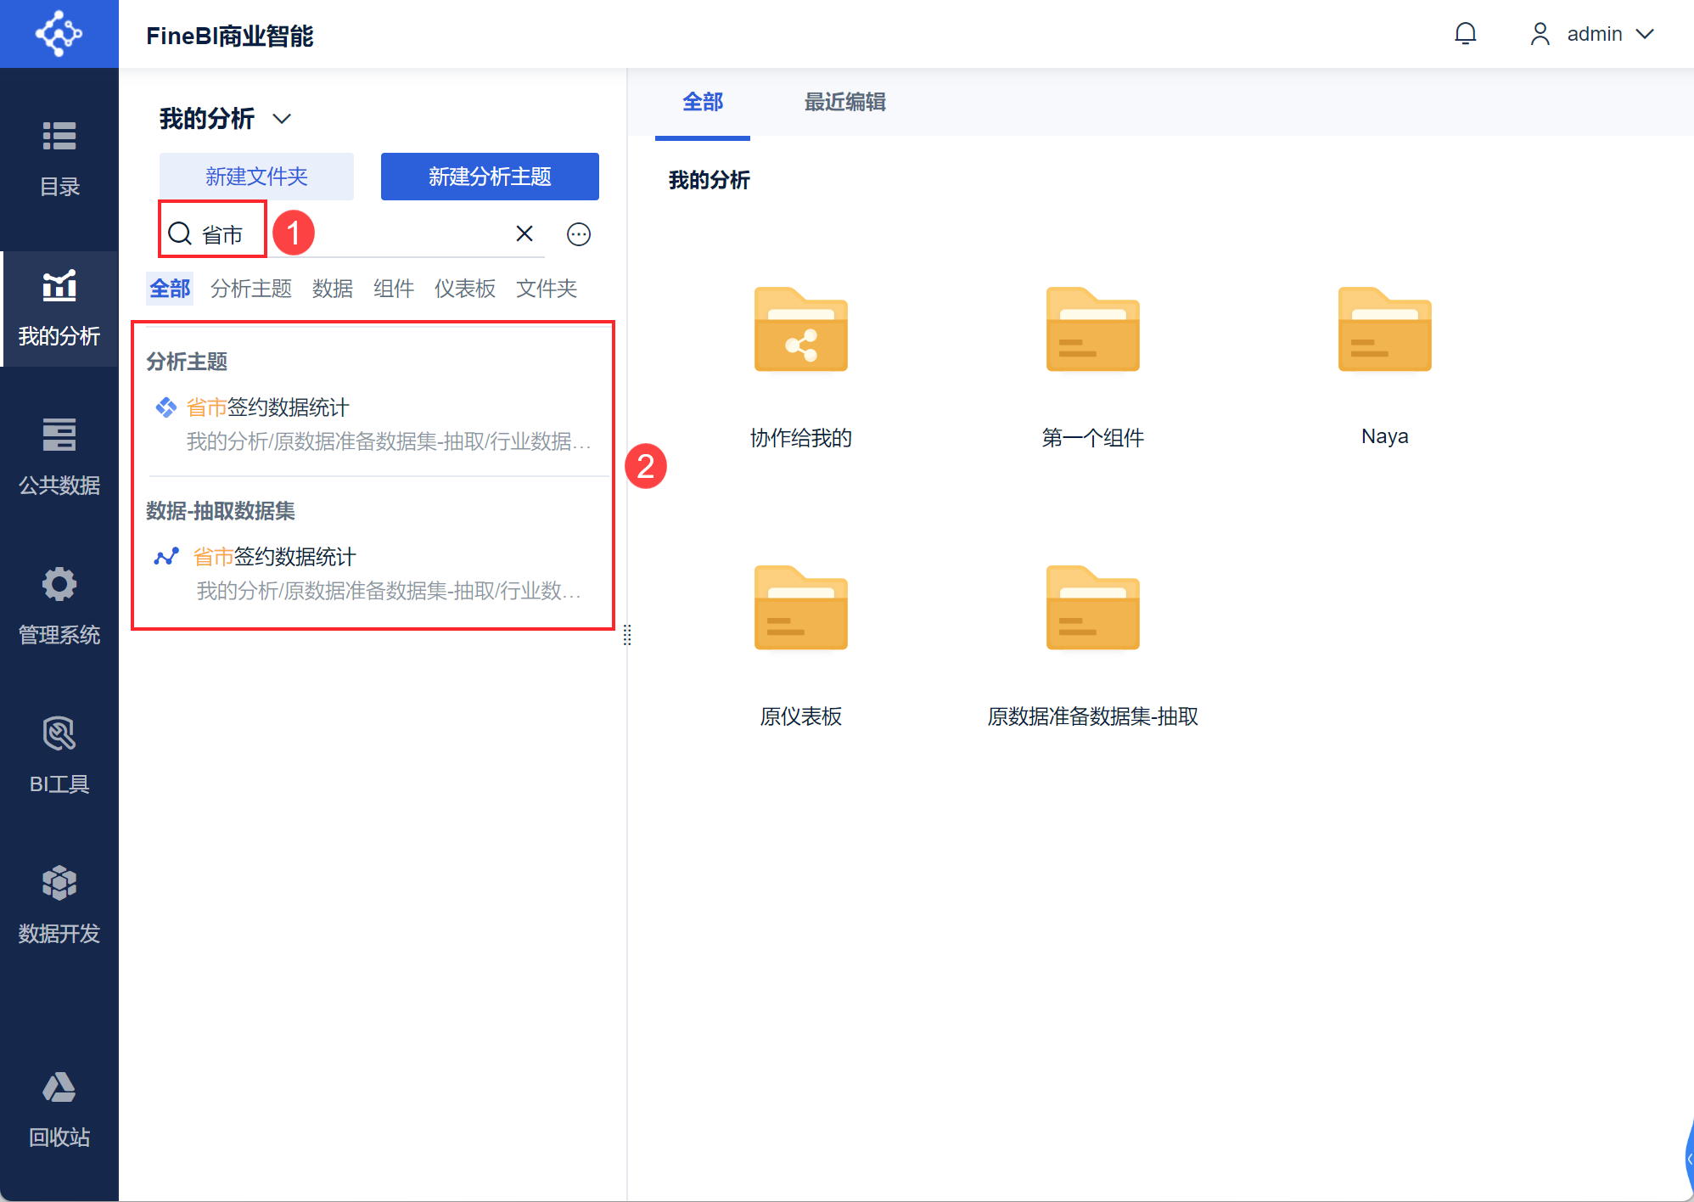Filter search results by 分析主题
Viewport: 1694px width, 1202px height.
pyautogui.click(x=251, y=289)
